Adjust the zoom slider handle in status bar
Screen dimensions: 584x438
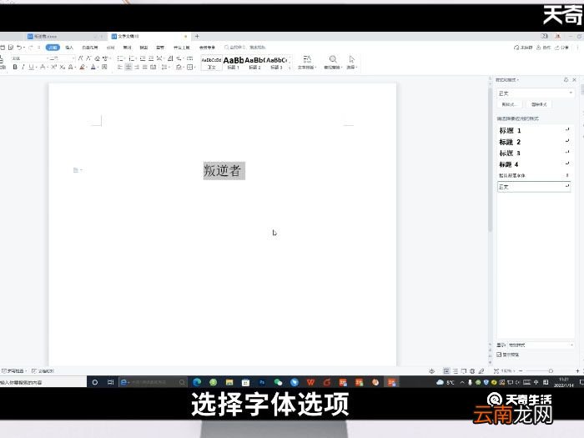coord(551,371)
